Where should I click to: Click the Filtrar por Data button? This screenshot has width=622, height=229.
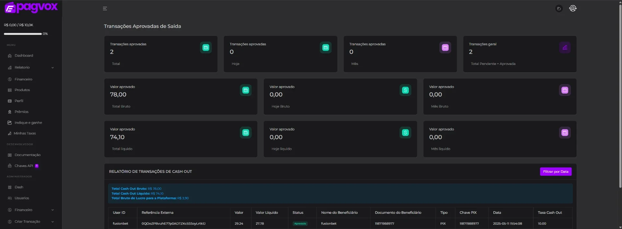pyautogui.click(x=556, y=172)
